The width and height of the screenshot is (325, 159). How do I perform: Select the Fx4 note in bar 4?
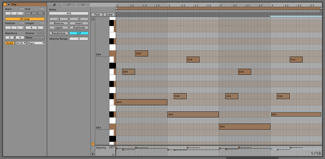coord(296,60)
